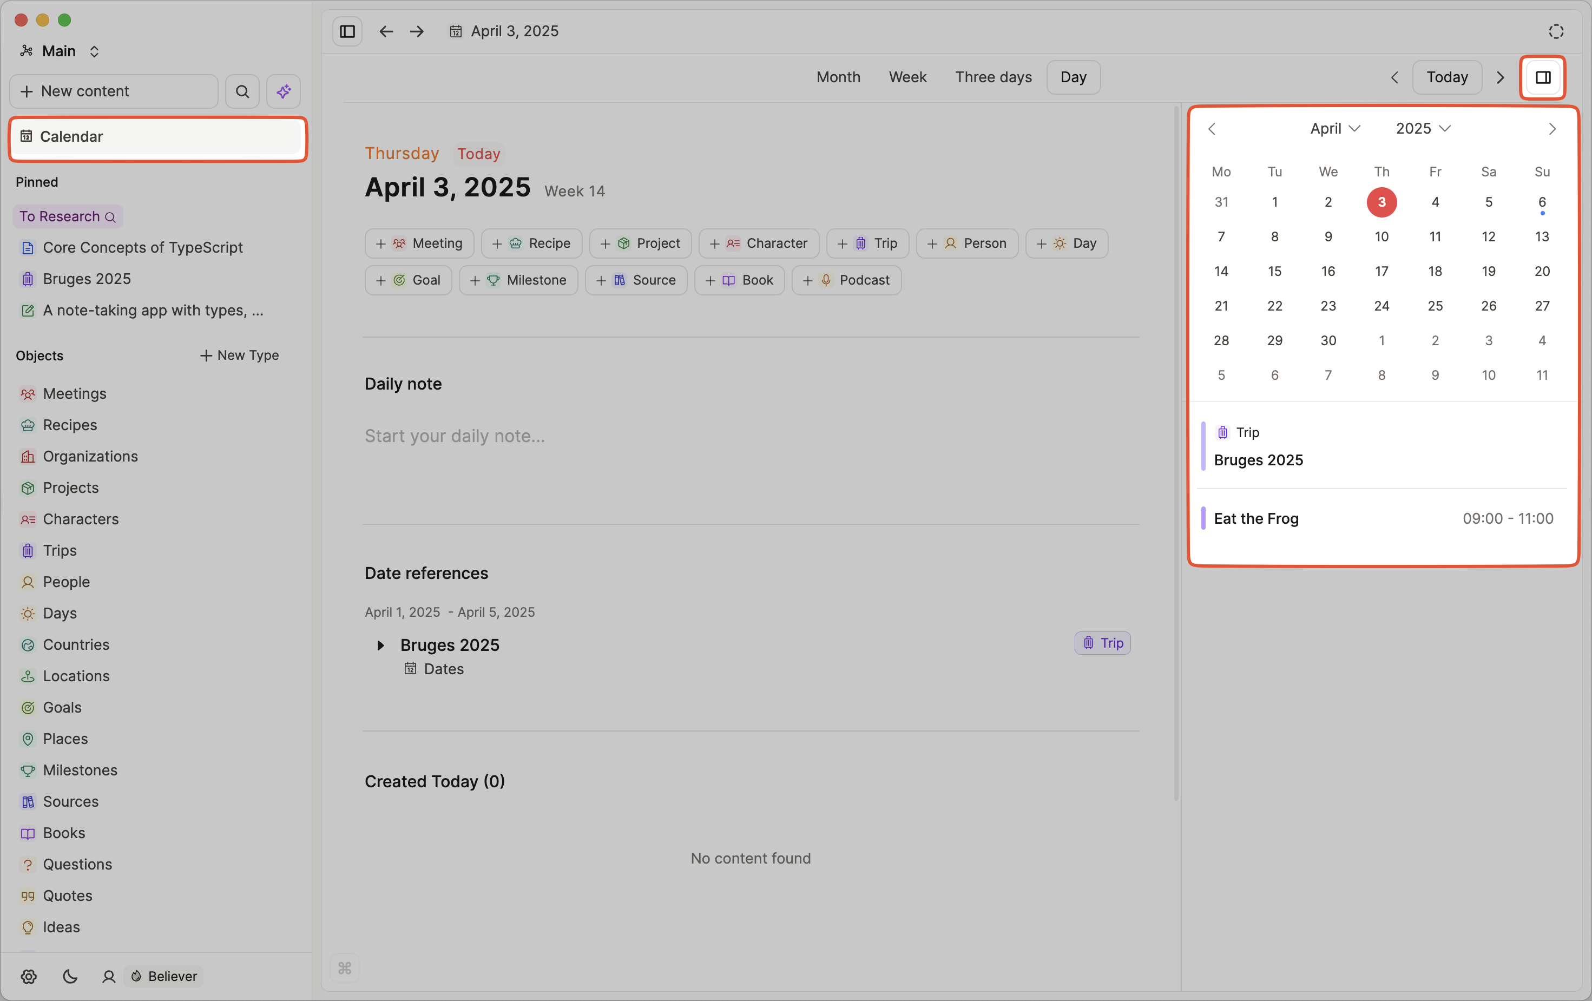1592x1001 pixels.
Task: Open the account profile icon
Action: pyautogui.click(x=108, y=976)
